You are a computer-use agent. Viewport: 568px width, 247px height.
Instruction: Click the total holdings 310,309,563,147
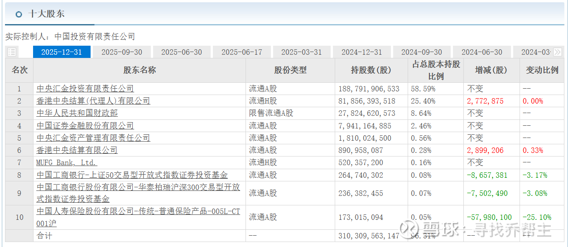click(x=369, y=236)
